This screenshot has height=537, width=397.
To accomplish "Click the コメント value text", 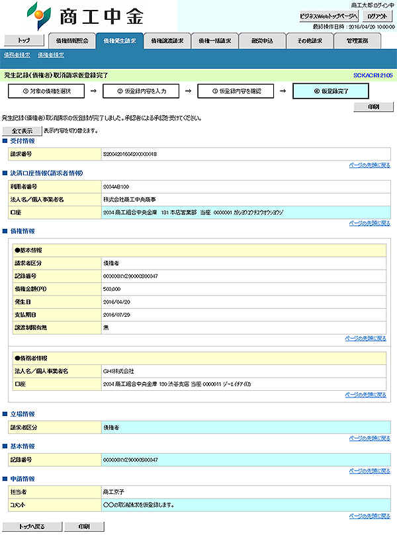I will (x=138, y=505).
